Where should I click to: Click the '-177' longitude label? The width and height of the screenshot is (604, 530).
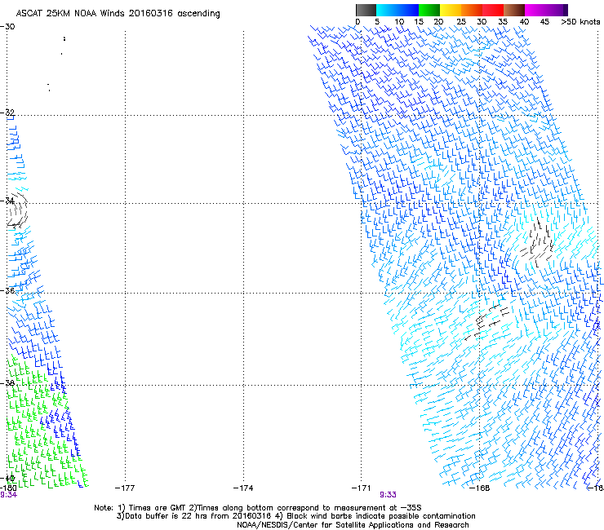pyautogui.click(x=125, y=488)
